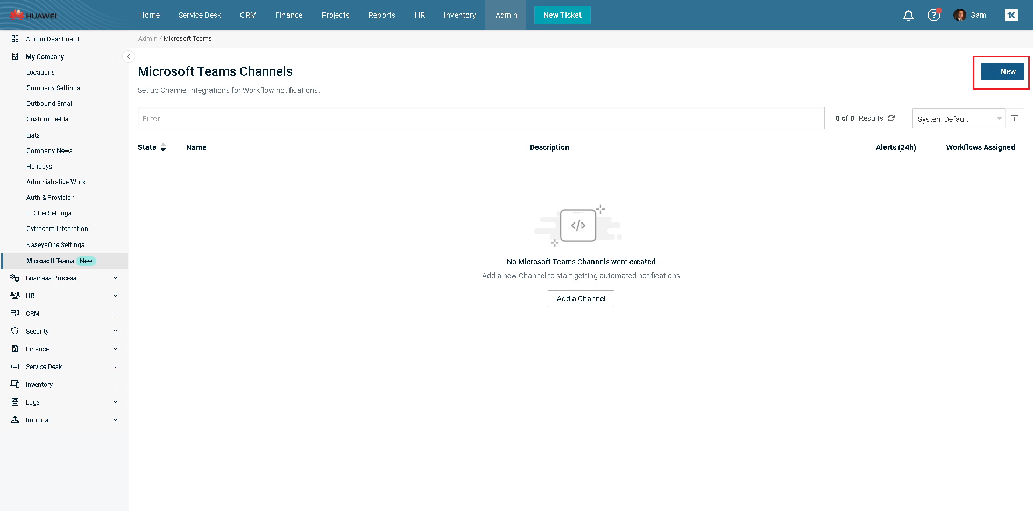Click the Alerts (24h) column header
Viewport: 1033px width, 511px height.
click(896, 147)
